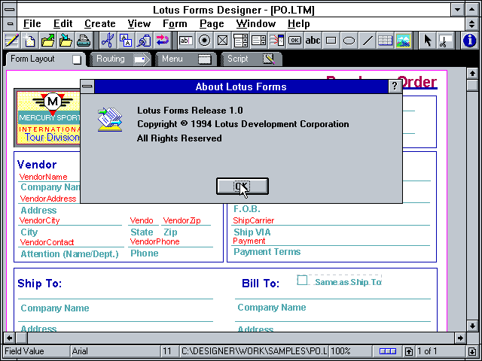
Task: Tick the Same as Ship To checkbox
Action: [x=302, y=280]
